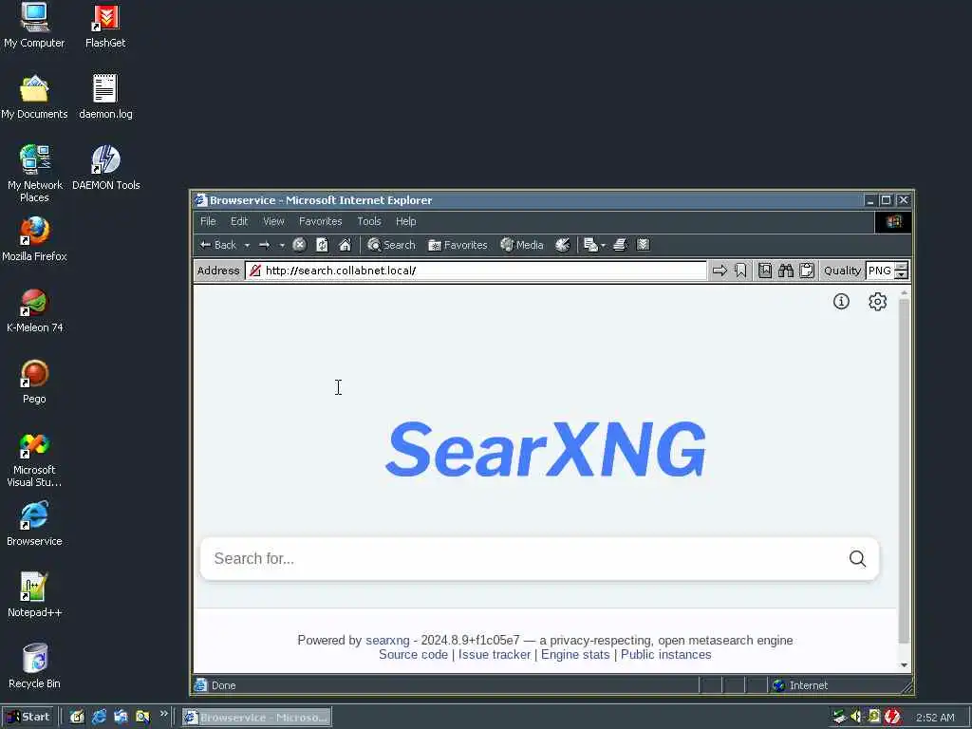Screen dimensions: 972x729
Task: Open Back button history dropdown arrow
Action: pyautogui.click(x=247, y=246)
